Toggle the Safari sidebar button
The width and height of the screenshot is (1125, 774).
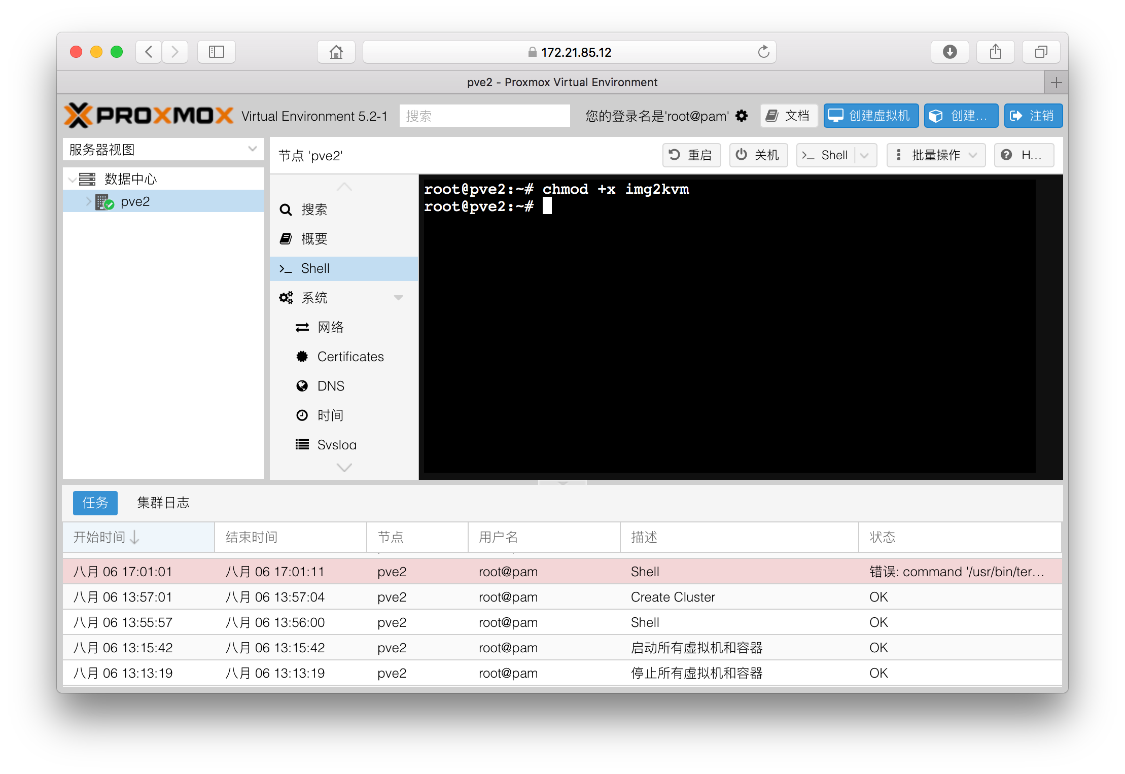click(x=217, y=52)
